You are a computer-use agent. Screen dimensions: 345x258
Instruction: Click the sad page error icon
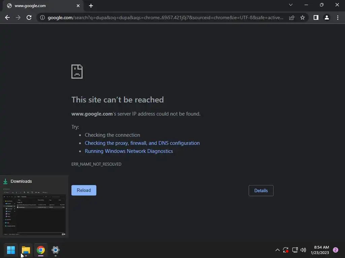77,72
